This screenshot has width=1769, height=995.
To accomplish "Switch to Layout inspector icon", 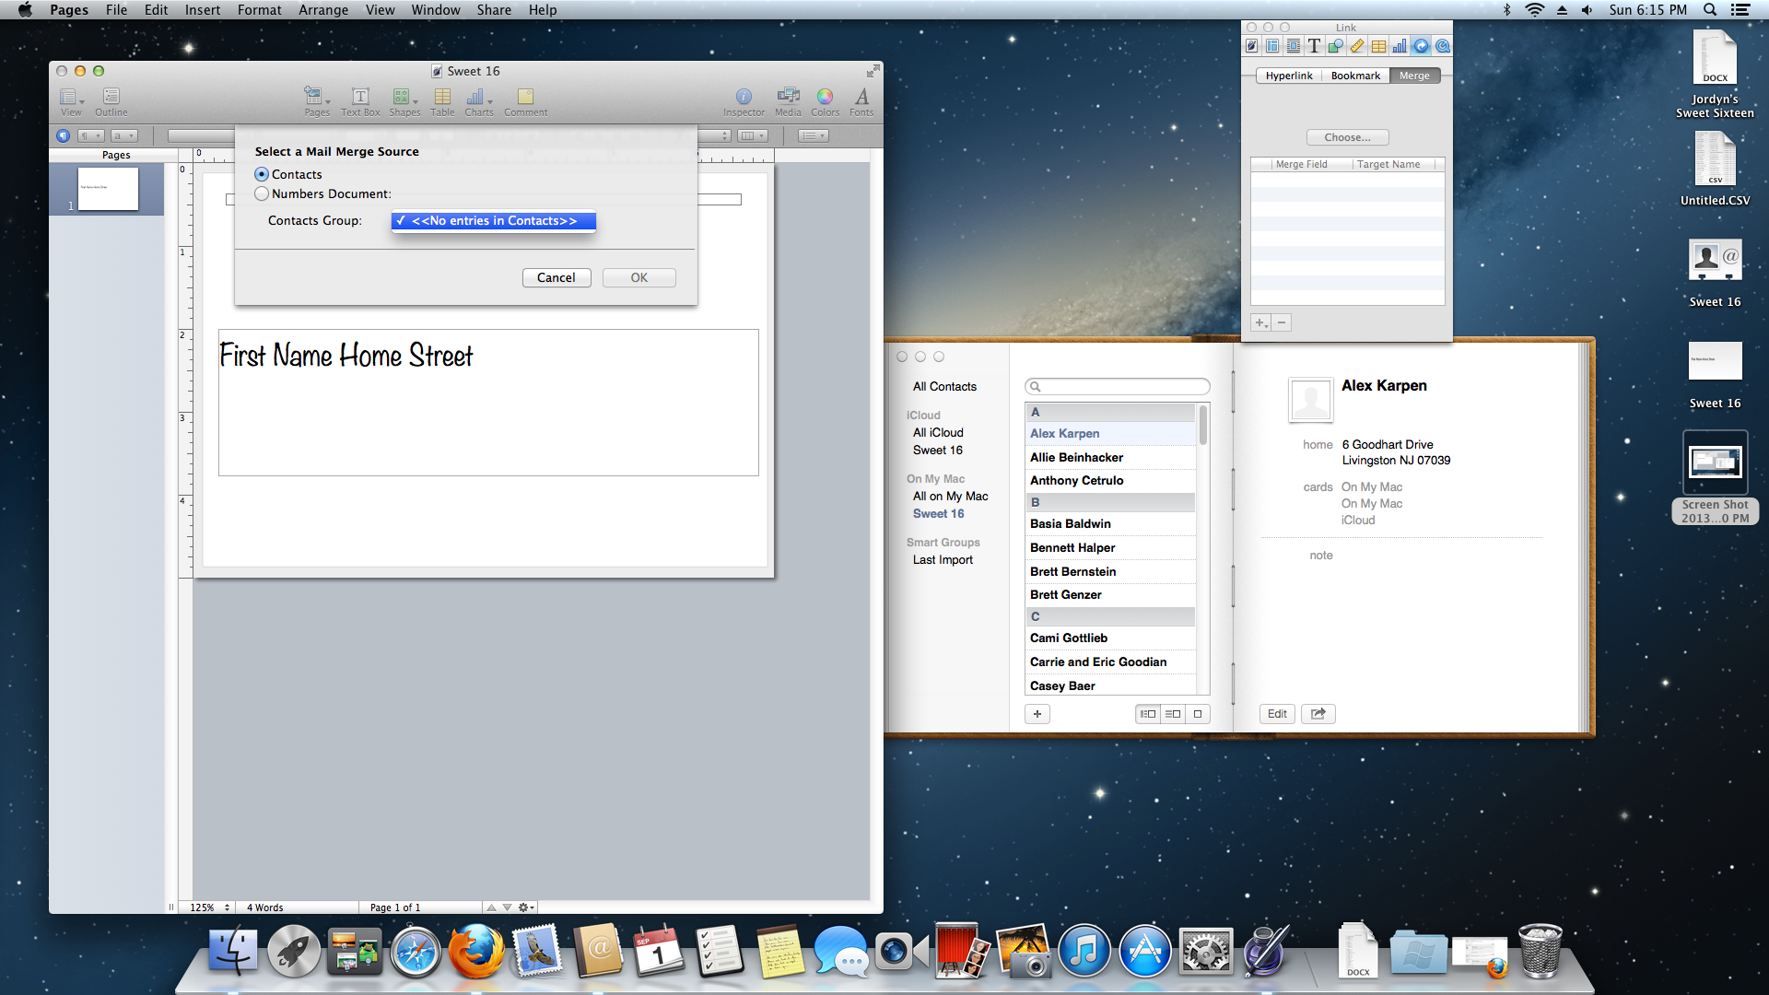I will pyautogui.click(x=1272, y=46).
